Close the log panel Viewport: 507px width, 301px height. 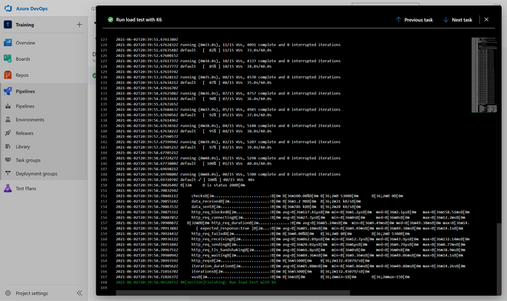click(486, 19)
